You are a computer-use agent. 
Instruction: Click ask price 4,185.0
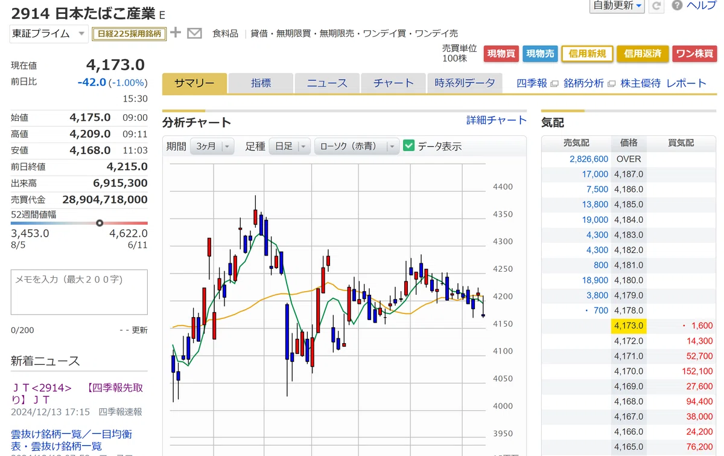coord(629,205)
